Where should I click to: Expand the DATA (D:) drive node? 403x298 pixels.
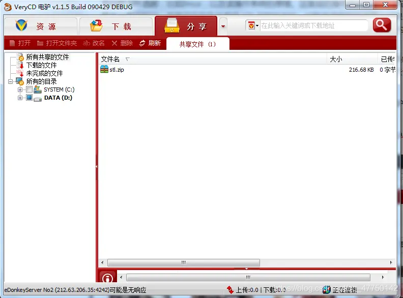[20, 98]
